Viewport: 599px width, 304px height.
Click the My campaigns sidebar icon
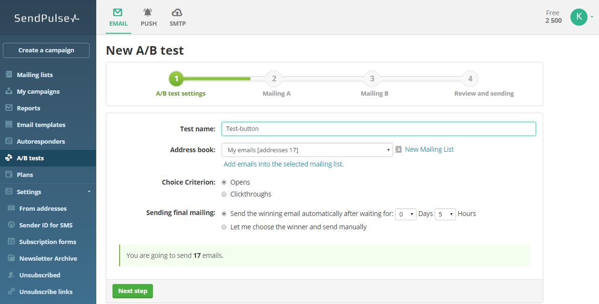point(9,91)
